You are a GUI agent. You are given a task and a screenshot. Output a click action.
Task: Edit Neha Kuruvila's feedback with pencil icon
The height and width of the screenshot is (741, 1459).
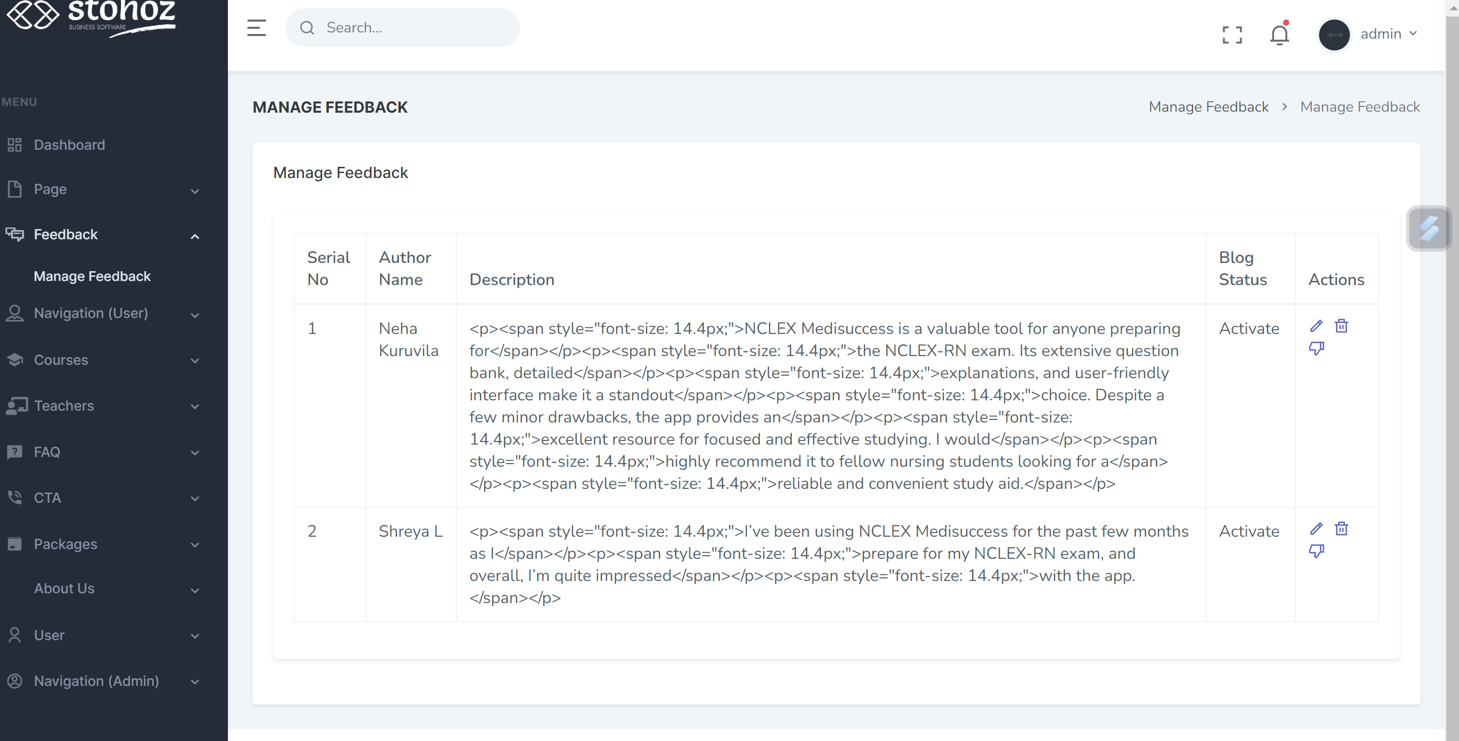pos(1316,326)
